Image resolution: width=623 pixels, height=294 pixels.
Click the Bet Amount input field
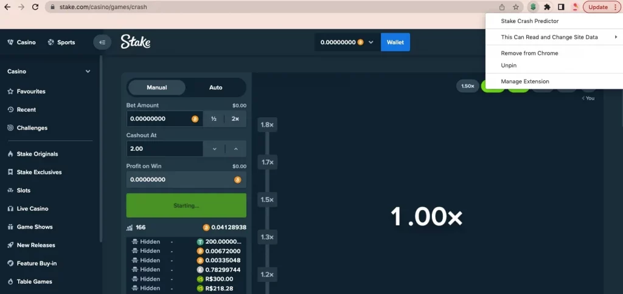(164, 118)
